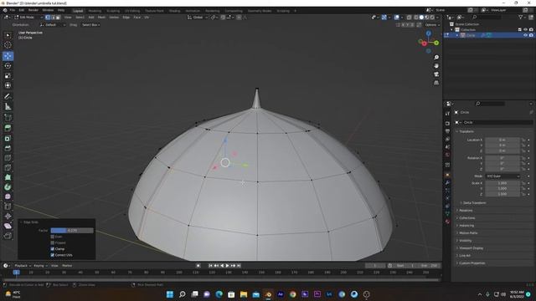Hide the Circle object with eye icon

coord(525,35)
